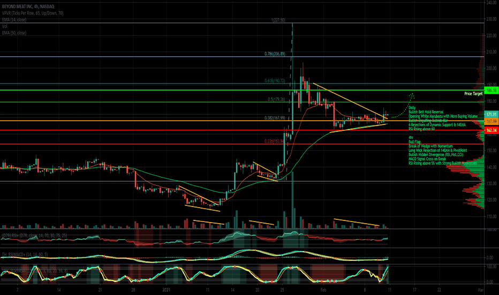
Task: Click the BEYOND MEAT INC, 4h, NASDAQ title
Action: coord(28,6)
